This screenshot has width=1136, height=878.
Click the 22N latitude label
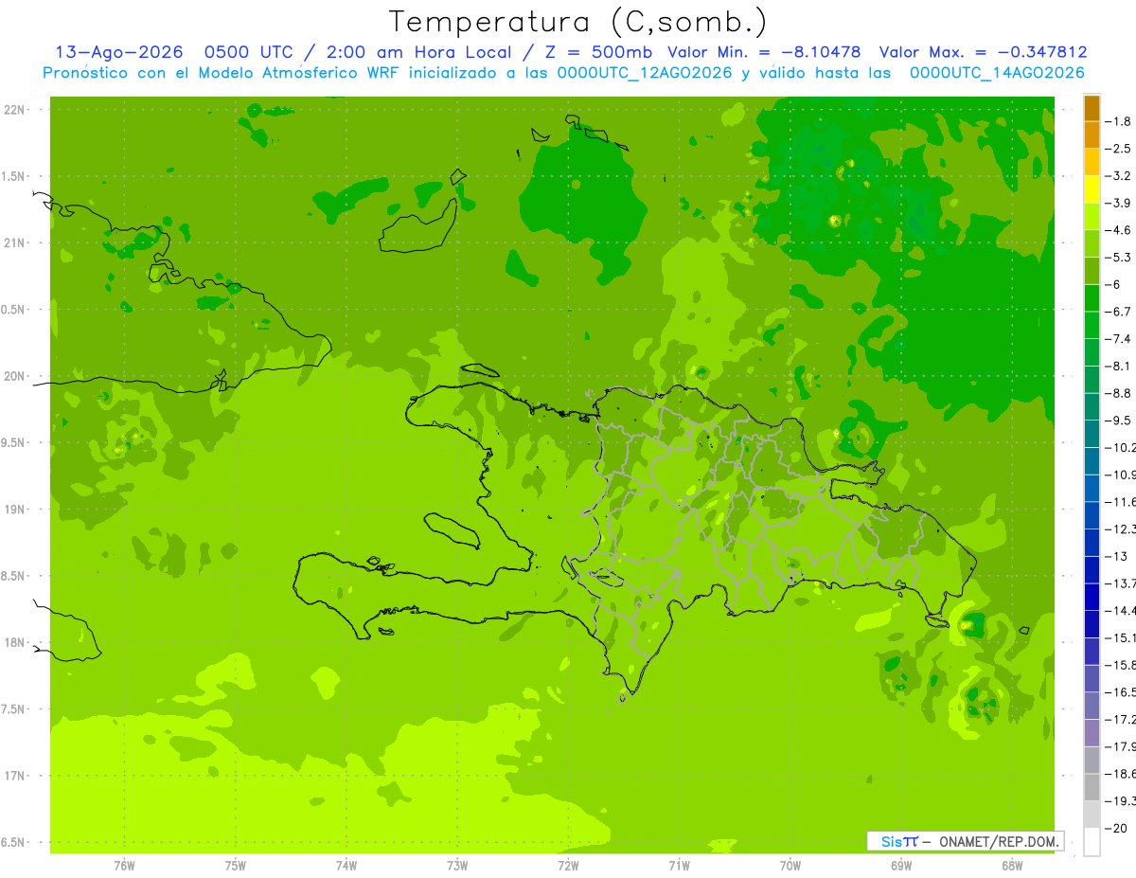point(15,110)
